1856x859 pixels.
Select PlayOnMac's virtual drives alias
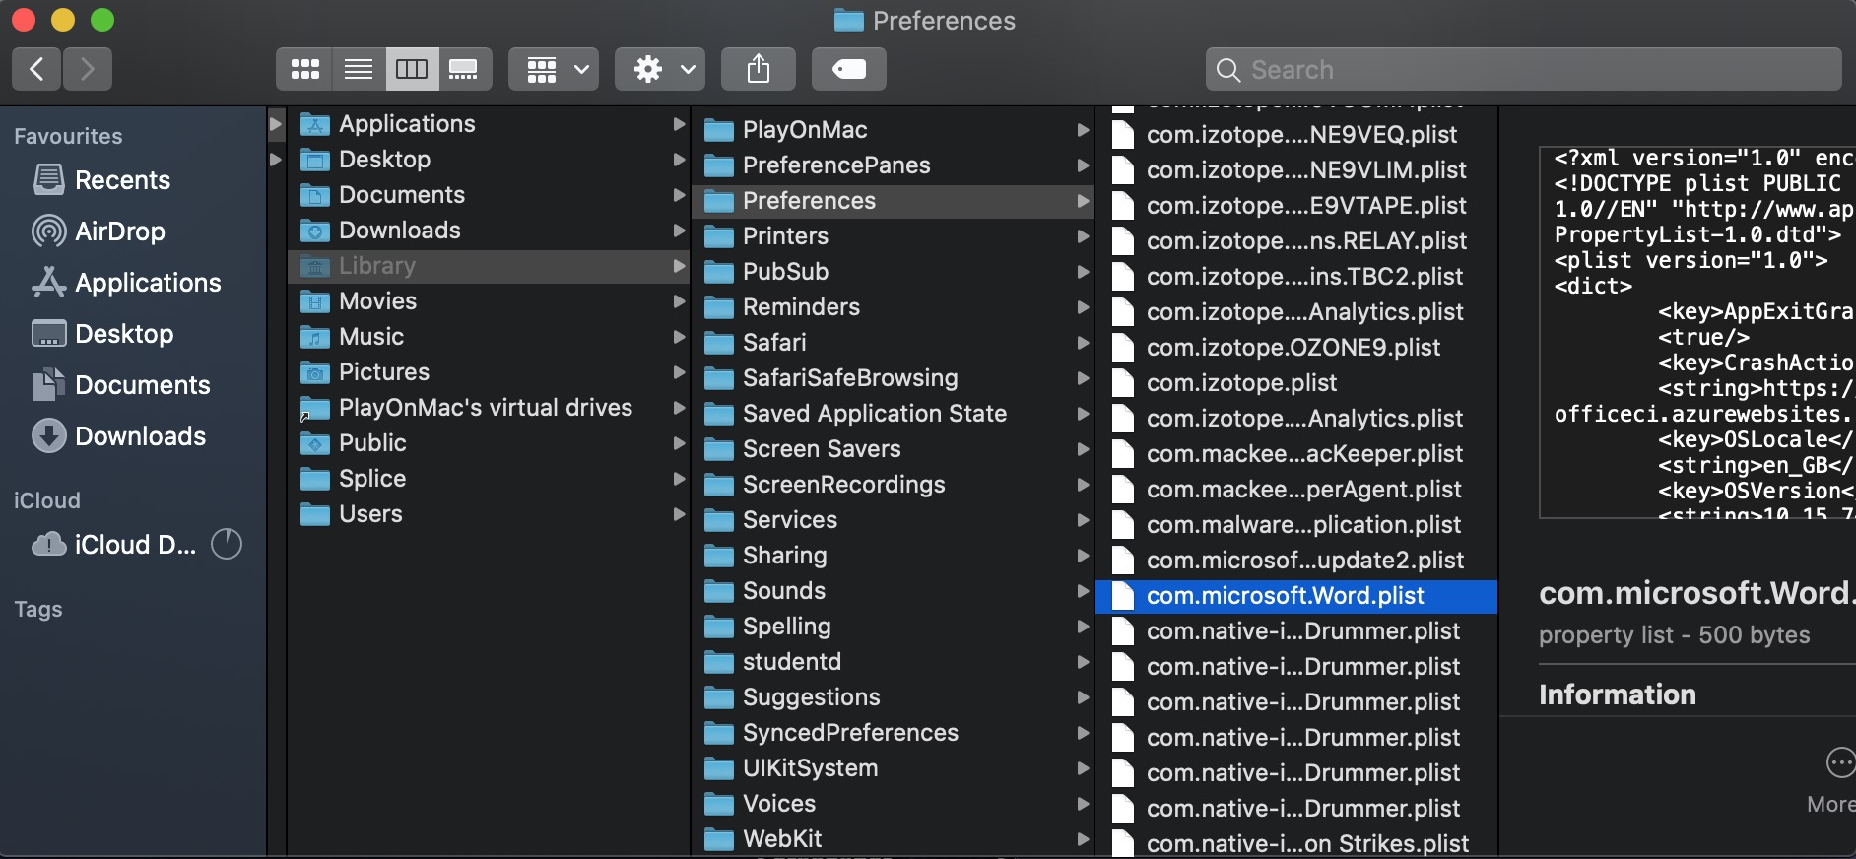coord(489,408)
